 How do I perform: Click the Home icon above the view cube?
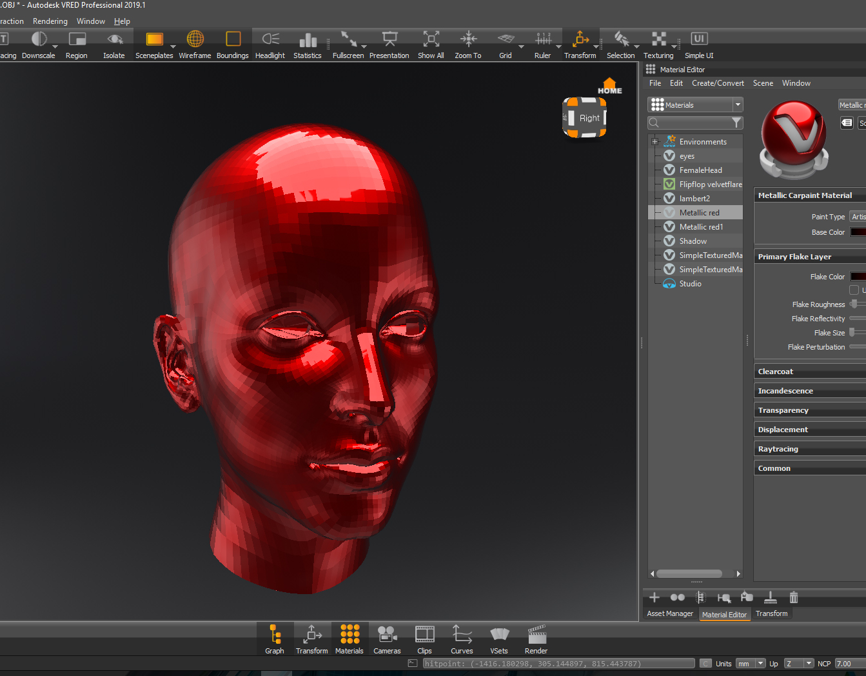click(x=609, y=85)
